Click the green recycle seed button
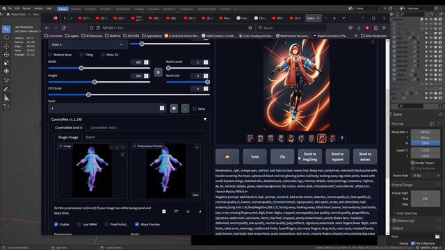Screen dimensions: 445x250 [x=186, y=108]
